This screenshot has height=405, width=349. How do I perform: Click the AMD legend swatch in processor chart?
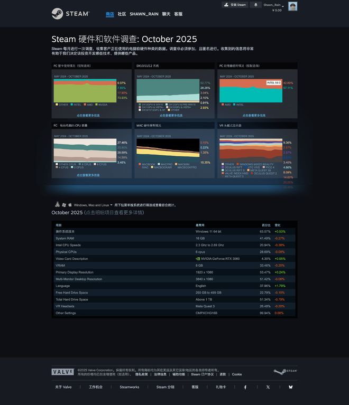coord(223,105)
